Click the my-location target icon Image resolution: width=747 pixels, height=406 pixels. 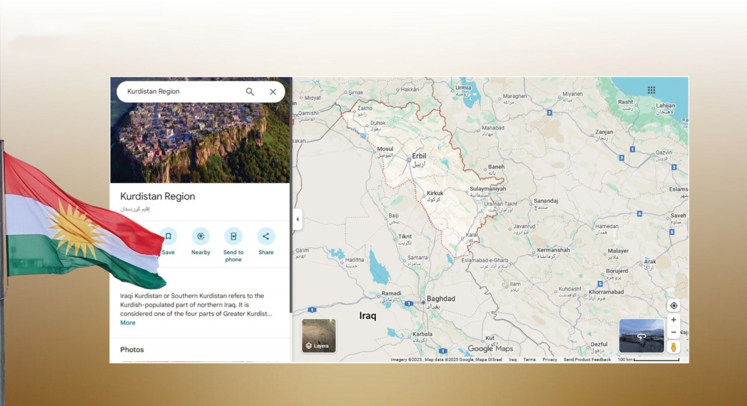(673, 305)
